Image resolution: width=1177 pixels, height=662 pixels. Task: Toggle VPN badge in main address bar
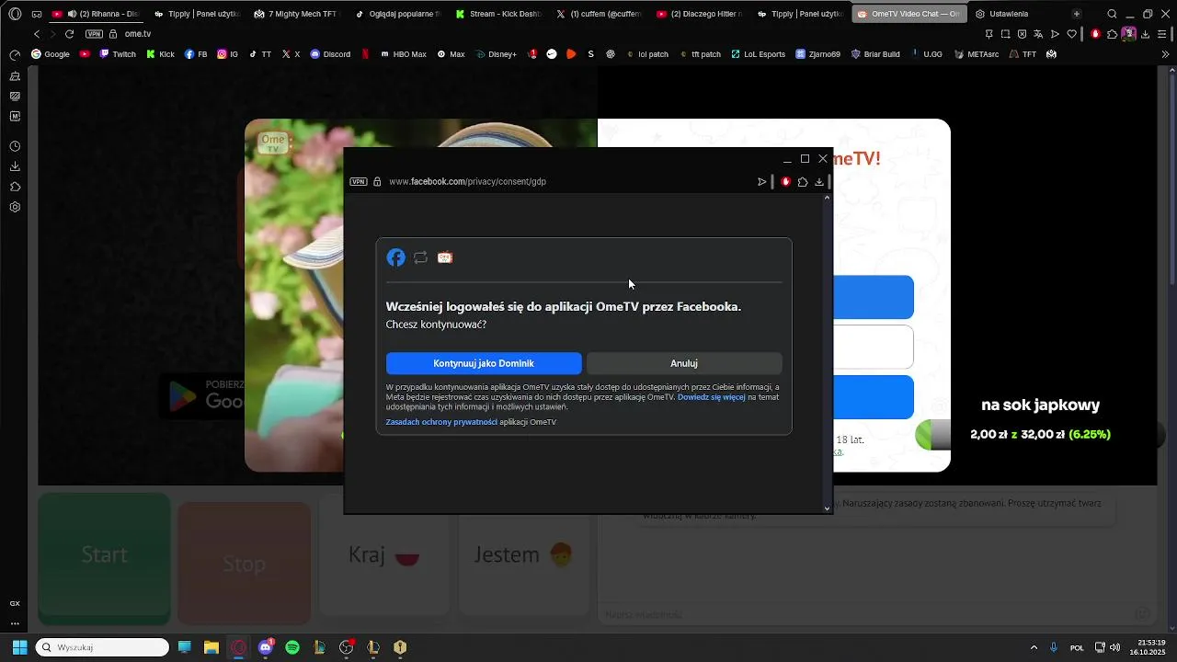click(x=94, y=34)
